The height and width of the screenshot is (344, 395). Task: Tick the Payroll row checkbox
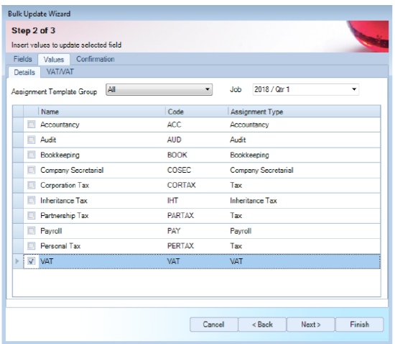tap(31, 231)
